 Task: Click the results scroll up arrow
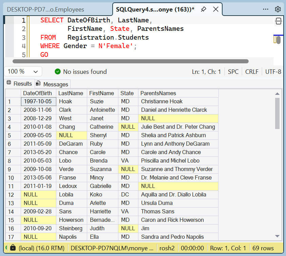(x=277, y=94)
